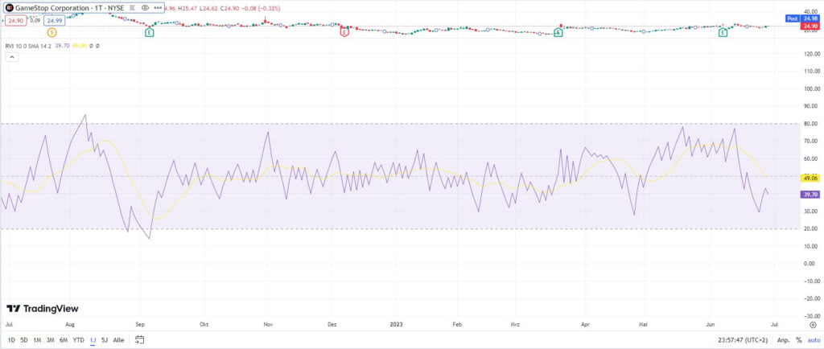Click the OHLC values H25.47 in legend

pos(188,8)
